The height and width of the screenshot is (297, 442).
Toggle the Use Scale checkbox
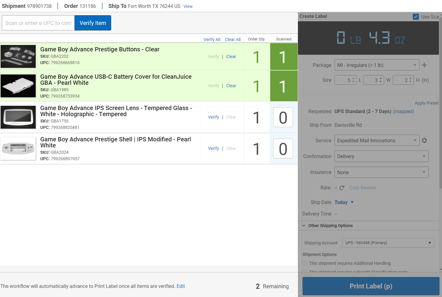click(416, 17)
